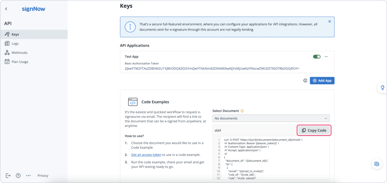387x183 pixels.
Task: Open the chat widget icon at bottom right
Action: [376, 164]
